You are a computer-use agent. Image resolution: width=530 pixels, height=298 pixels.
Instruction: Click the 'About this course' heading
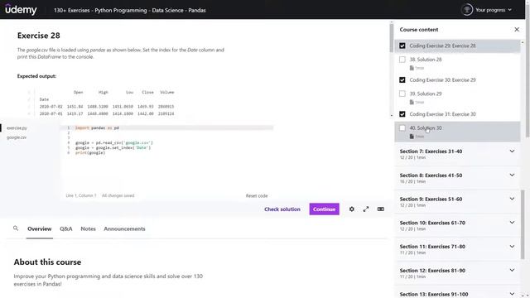47,262
